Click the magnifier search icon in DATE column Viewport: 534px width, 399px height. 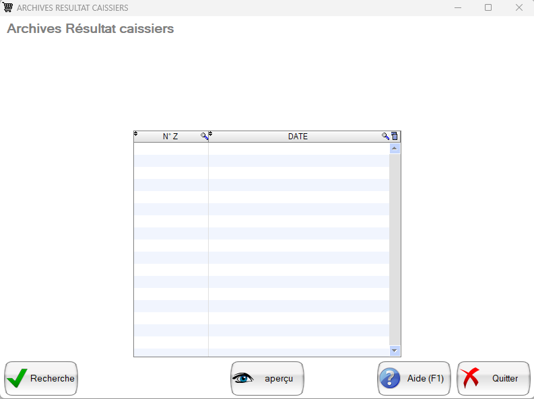click(385, 136)
